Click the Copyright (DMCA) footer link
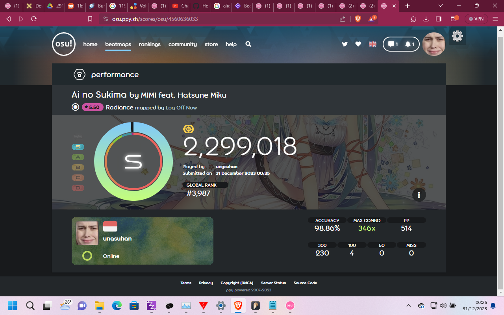Screen dimensions: 504x315 point(237,283)
